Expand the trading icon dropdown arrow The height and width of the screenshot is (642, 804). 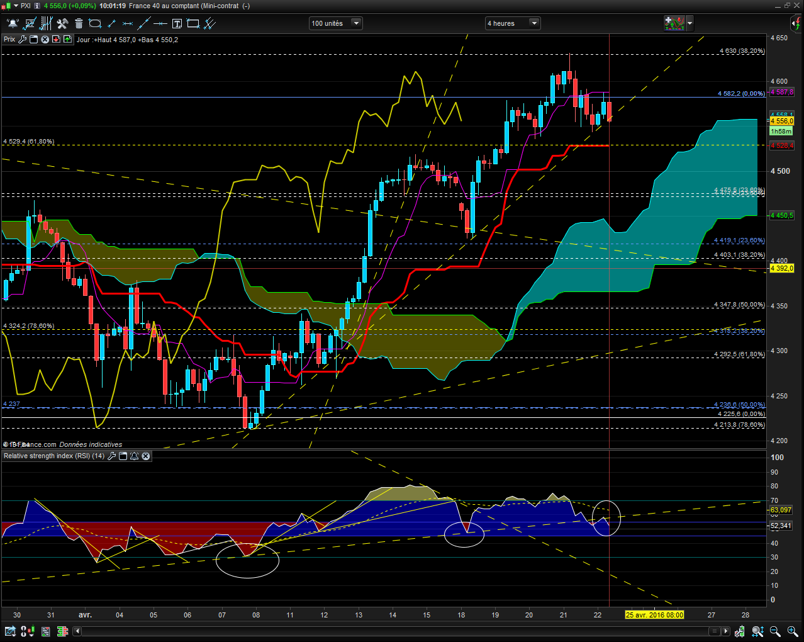[690, 23]
